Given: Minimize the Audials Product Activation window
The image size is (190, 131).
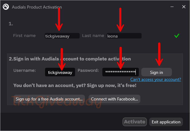Looking at the screenshot, I should click(x=172, y=7).
